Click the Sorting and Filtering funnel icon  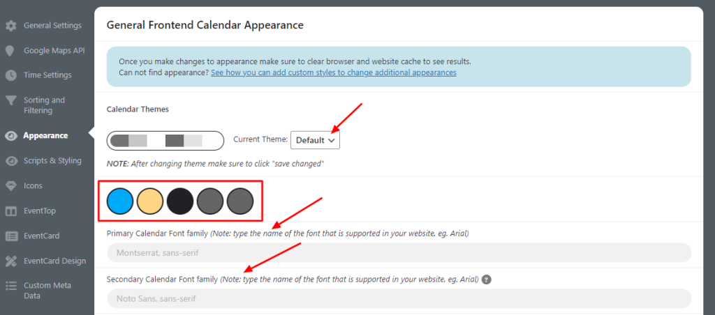pyautogui.click(x=11, y=100)
